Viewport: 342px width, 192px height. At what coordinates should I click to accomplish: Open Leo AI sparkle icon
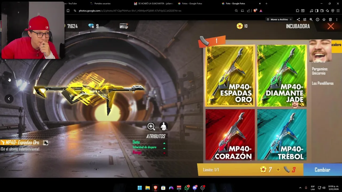(327, 11)
